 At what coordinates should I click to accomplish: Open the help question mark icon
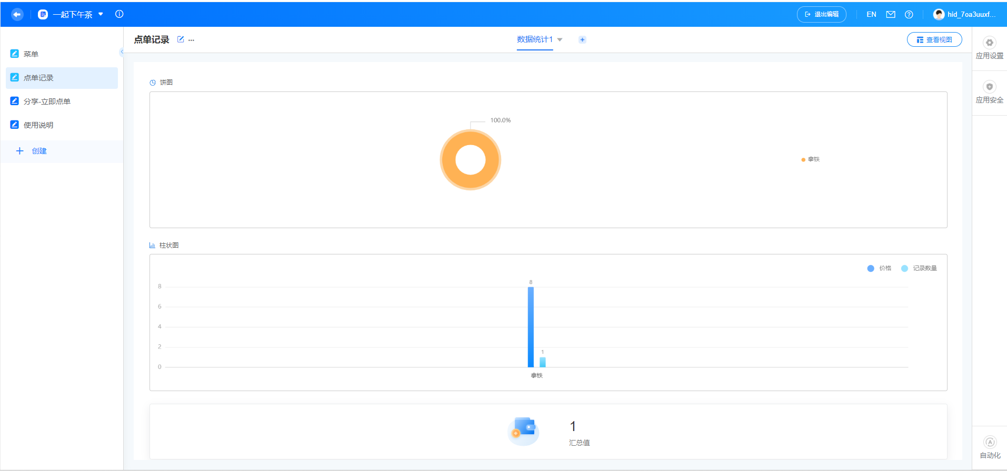(x=909, y=14)
